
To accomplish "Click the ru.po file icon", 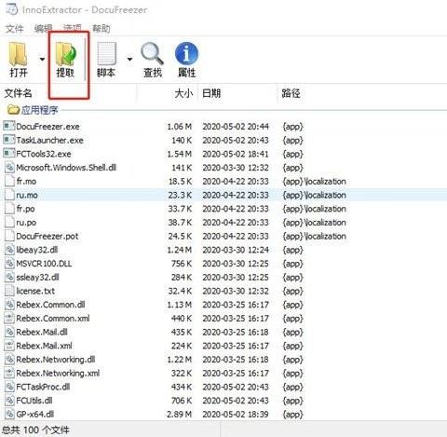I will click(9, 222).
